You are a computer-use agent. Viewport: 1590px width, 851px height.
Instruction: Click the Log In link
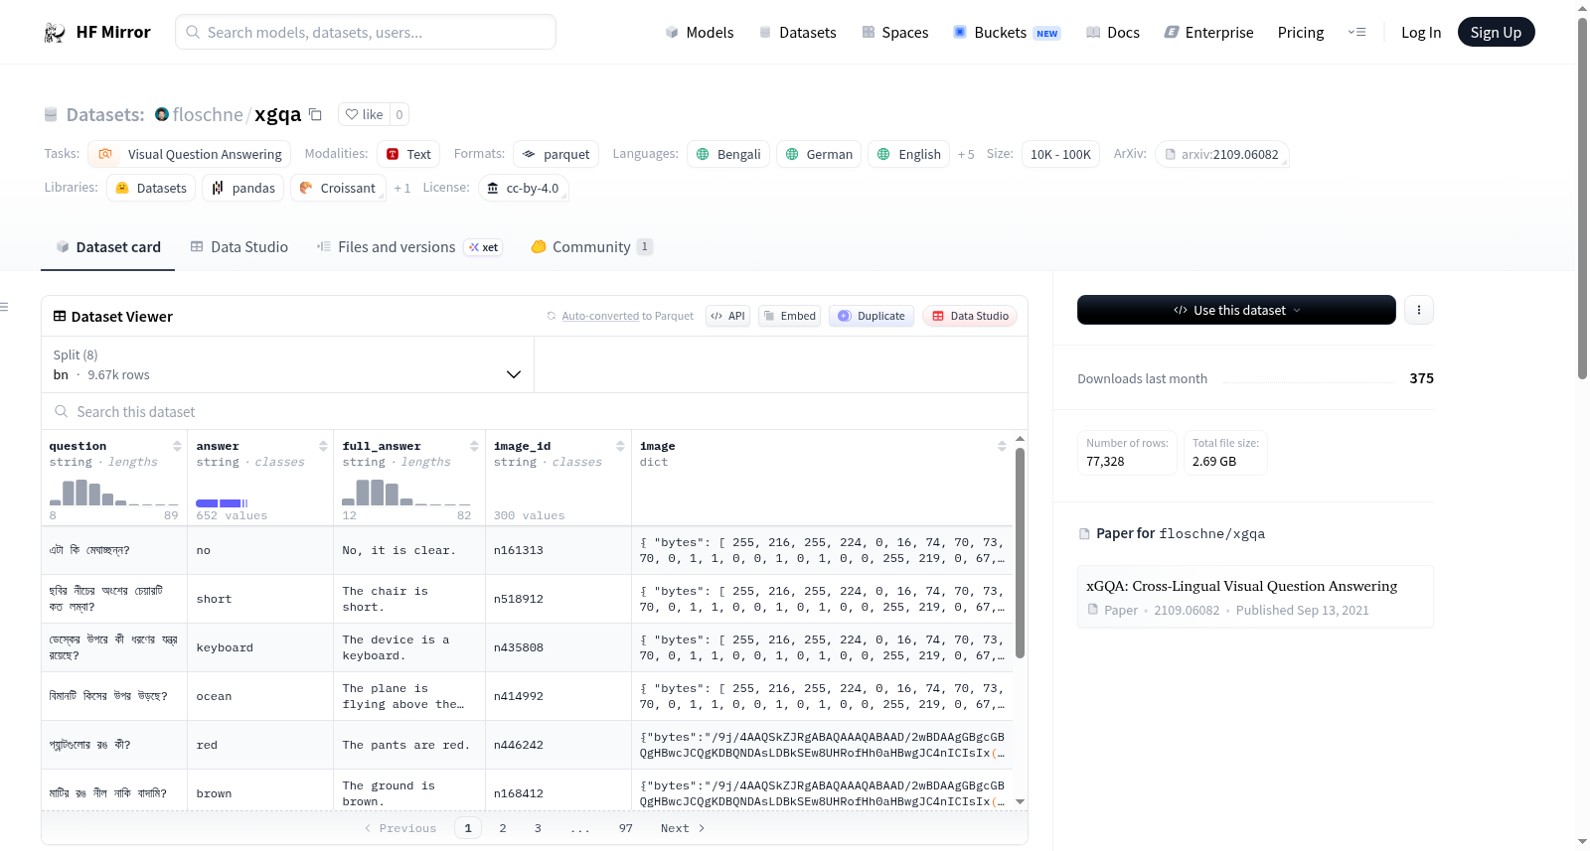[1421, 33]
